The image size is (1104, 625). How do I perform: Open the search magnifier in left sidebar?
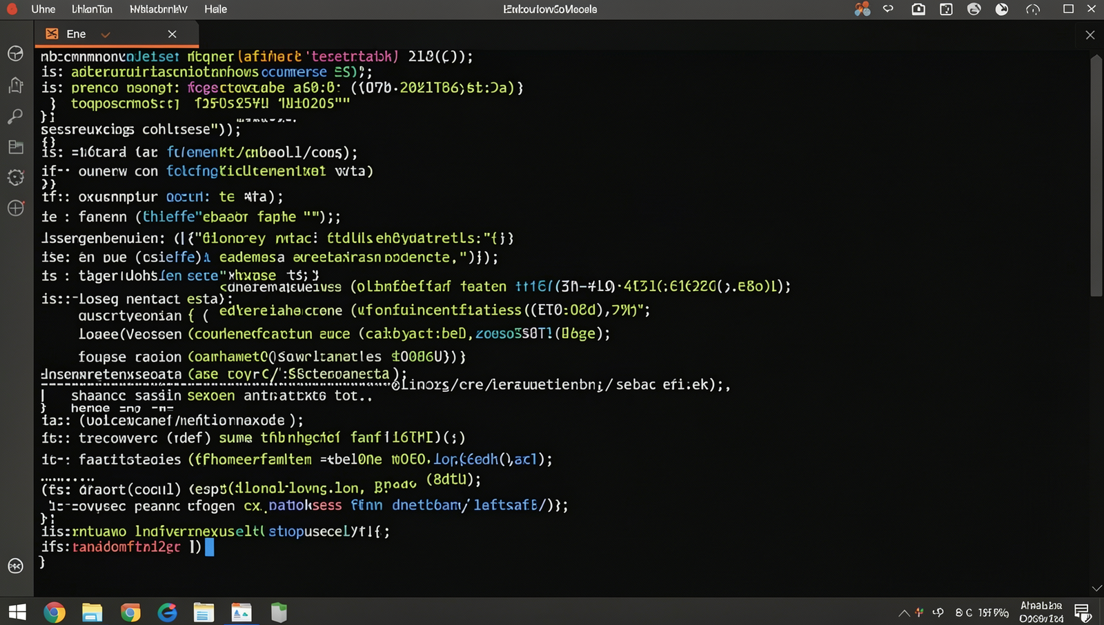[15, 116]
